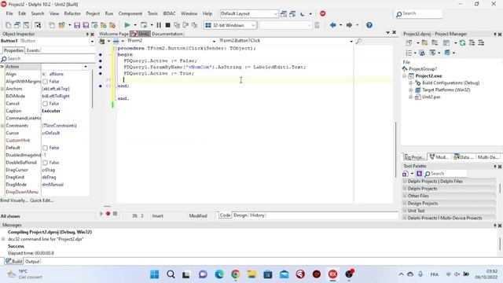This screenshot has width=503, height=283.
Task: Click the Tool Palette purple filter icon
Action: [419, 174]
